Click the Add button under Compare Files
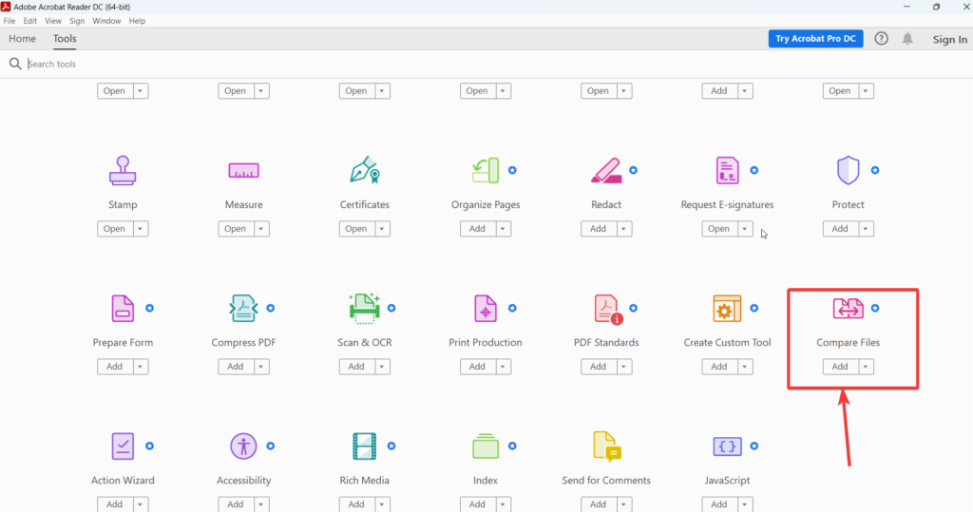Screen dimensions: 973x512 click(x=840, y=366)
